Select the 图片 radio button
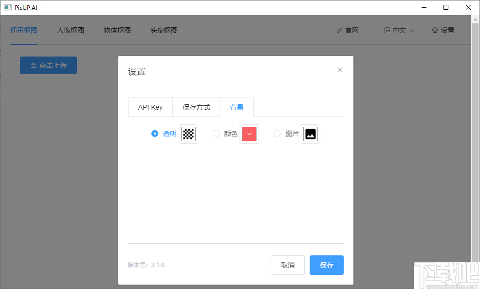Screen dimensions: 480x289 click(277, 133)
